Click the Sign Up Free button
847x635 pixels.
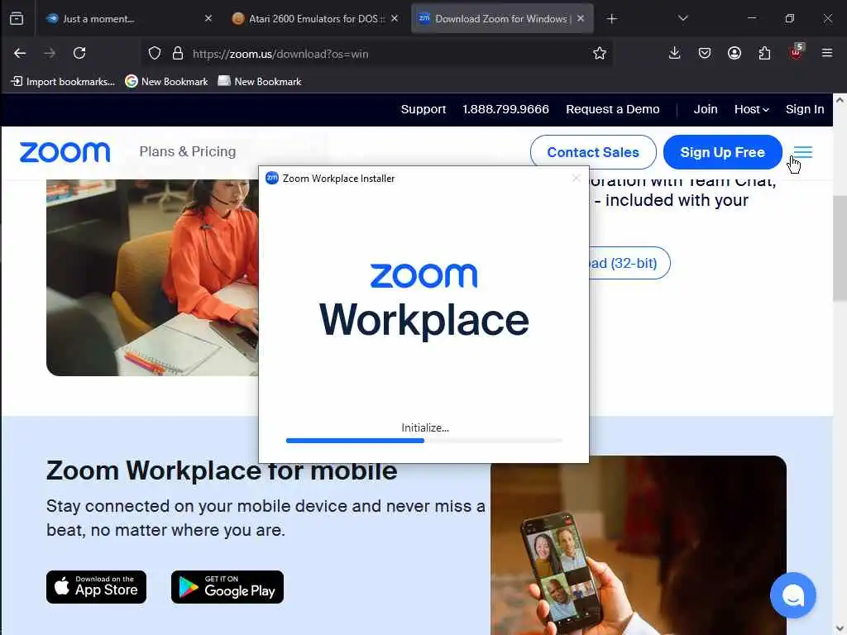pos(722,152)
